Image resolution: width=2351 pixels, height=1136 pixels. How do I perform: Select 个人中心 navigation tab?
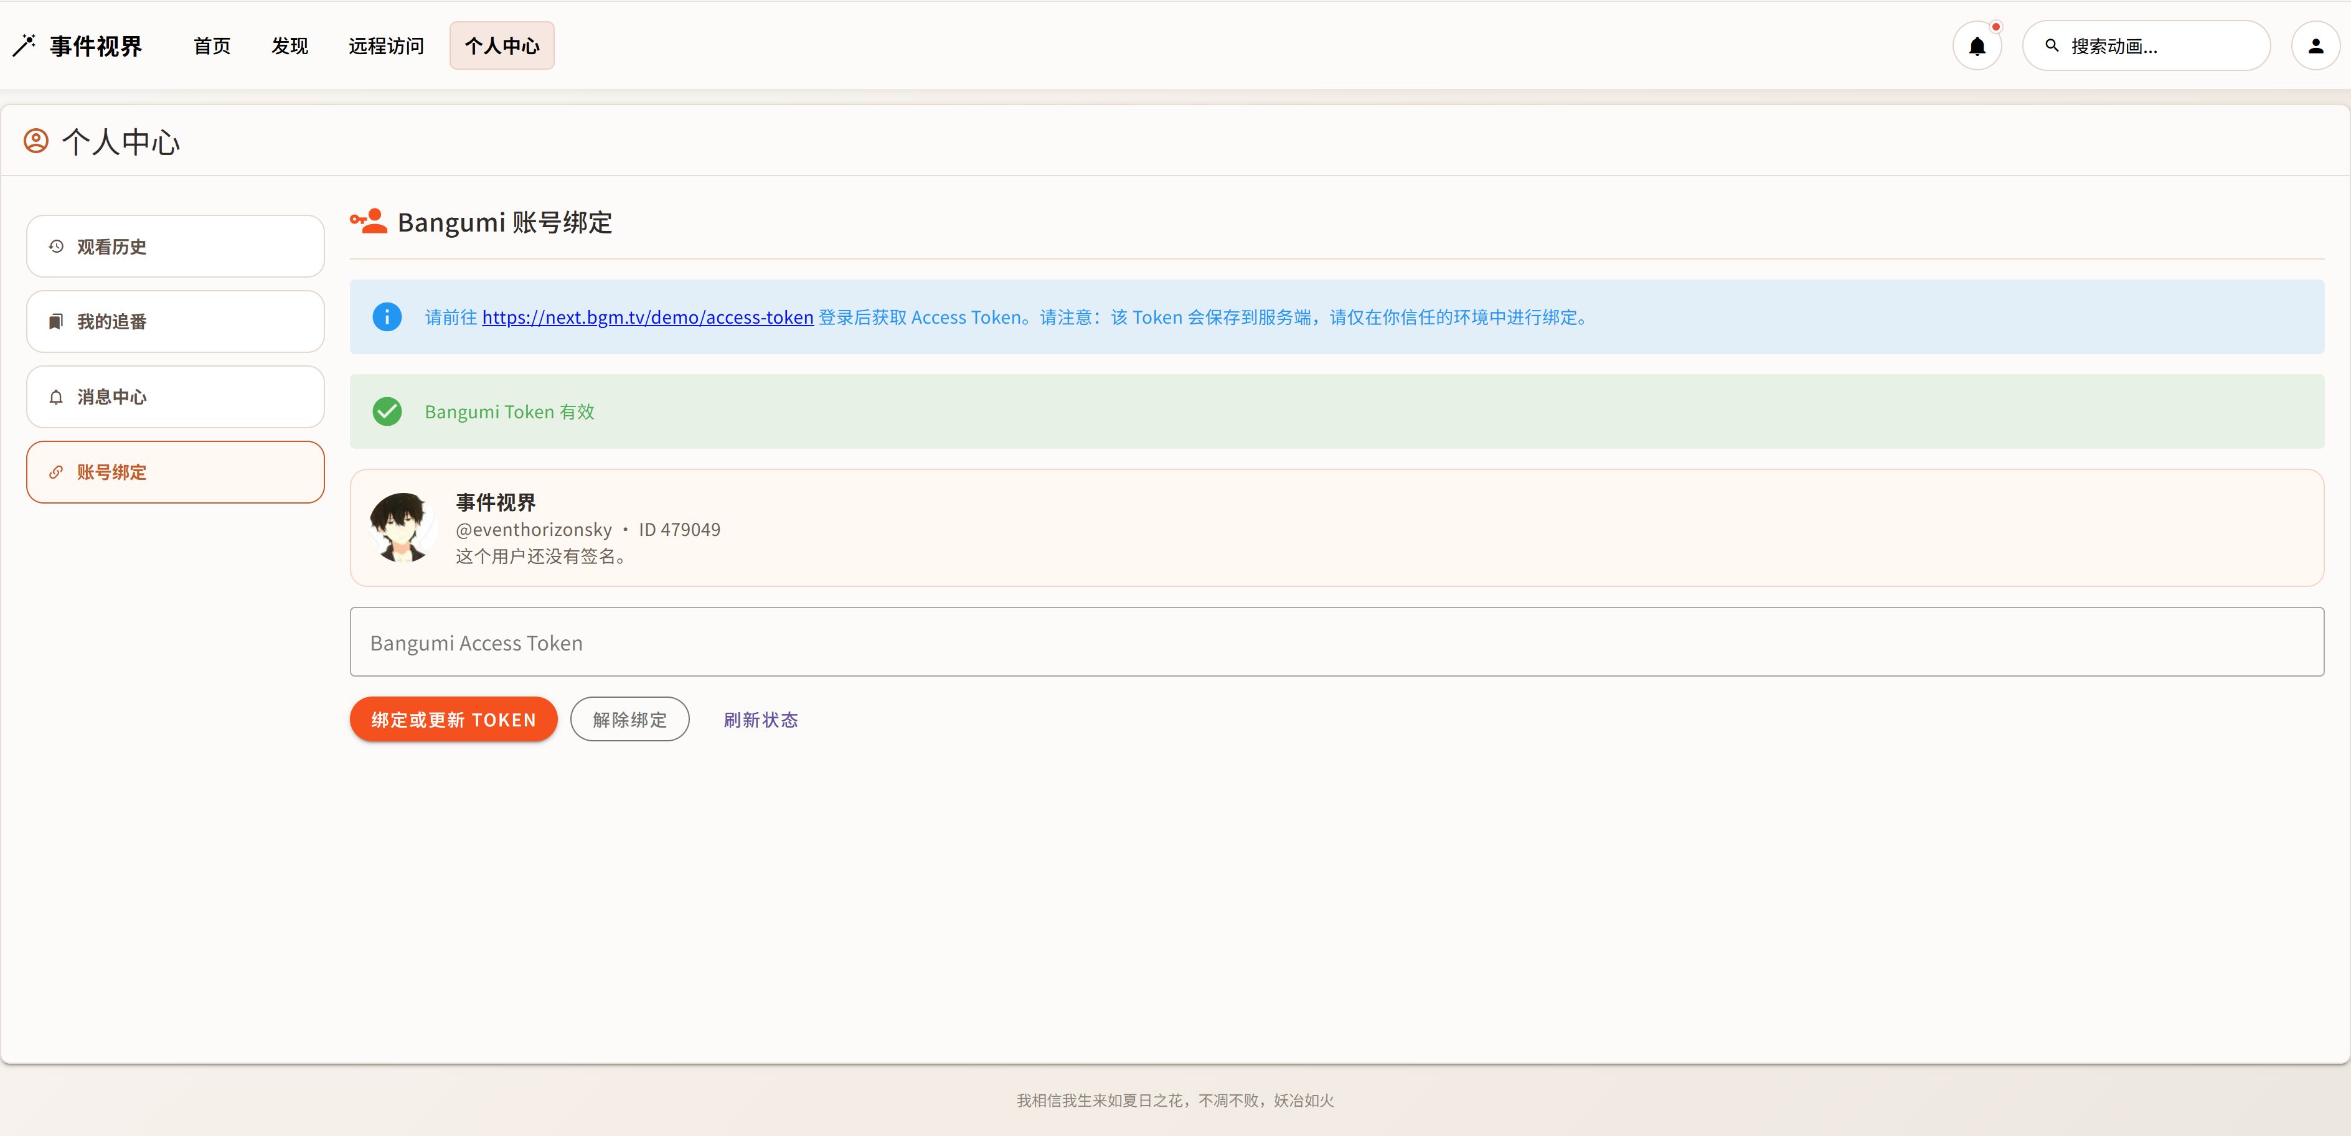(x=502, y=45)
